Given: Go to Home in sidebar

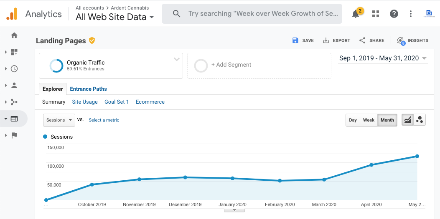Looking at the screenshot, I should pos(14,35).
